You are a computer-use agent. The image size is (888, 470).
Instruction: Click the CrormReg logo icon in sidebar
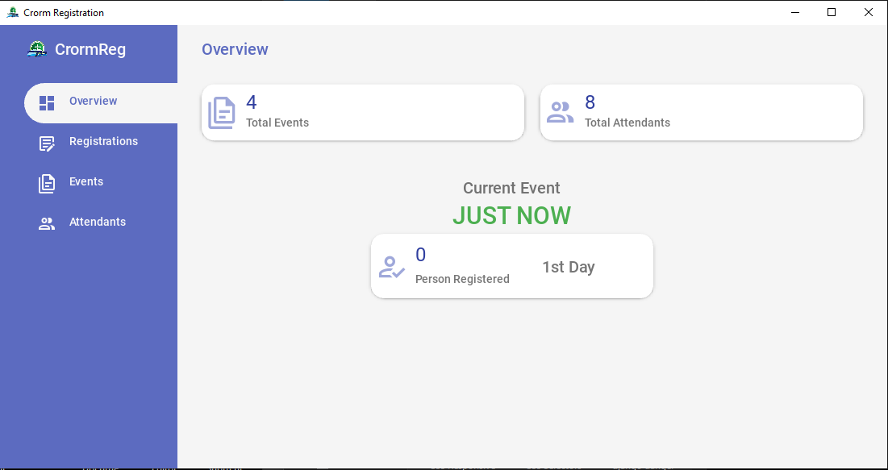pyautogui.click(x=37, y=49)
